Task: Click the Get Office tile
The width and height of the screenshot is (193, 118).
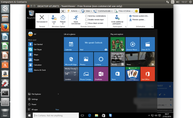Action: (148, 74)
